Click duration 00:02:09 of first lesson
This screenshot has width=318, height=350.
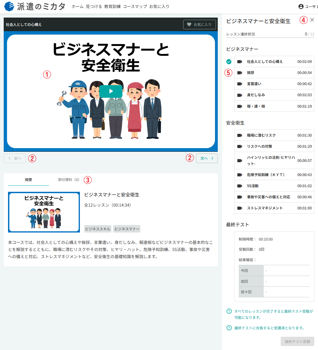[305, 62]
